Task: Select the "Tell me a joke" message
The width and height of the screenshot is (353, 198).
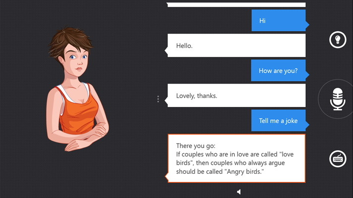Action: 279,120
